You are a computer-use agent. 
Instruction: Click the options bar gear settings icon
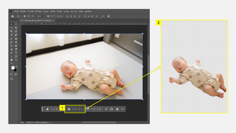point(109,16)
